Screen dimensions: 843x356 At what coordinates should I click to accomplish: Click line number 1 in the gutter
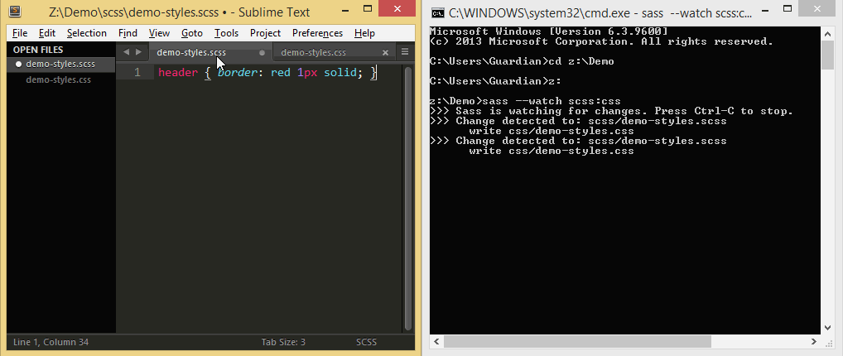[137, 72]
